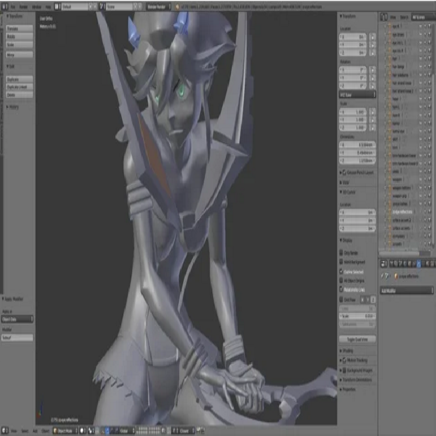Click the Rotate button in the tool shelf
This screenshot has height=436, width=436.
[20, 37]
